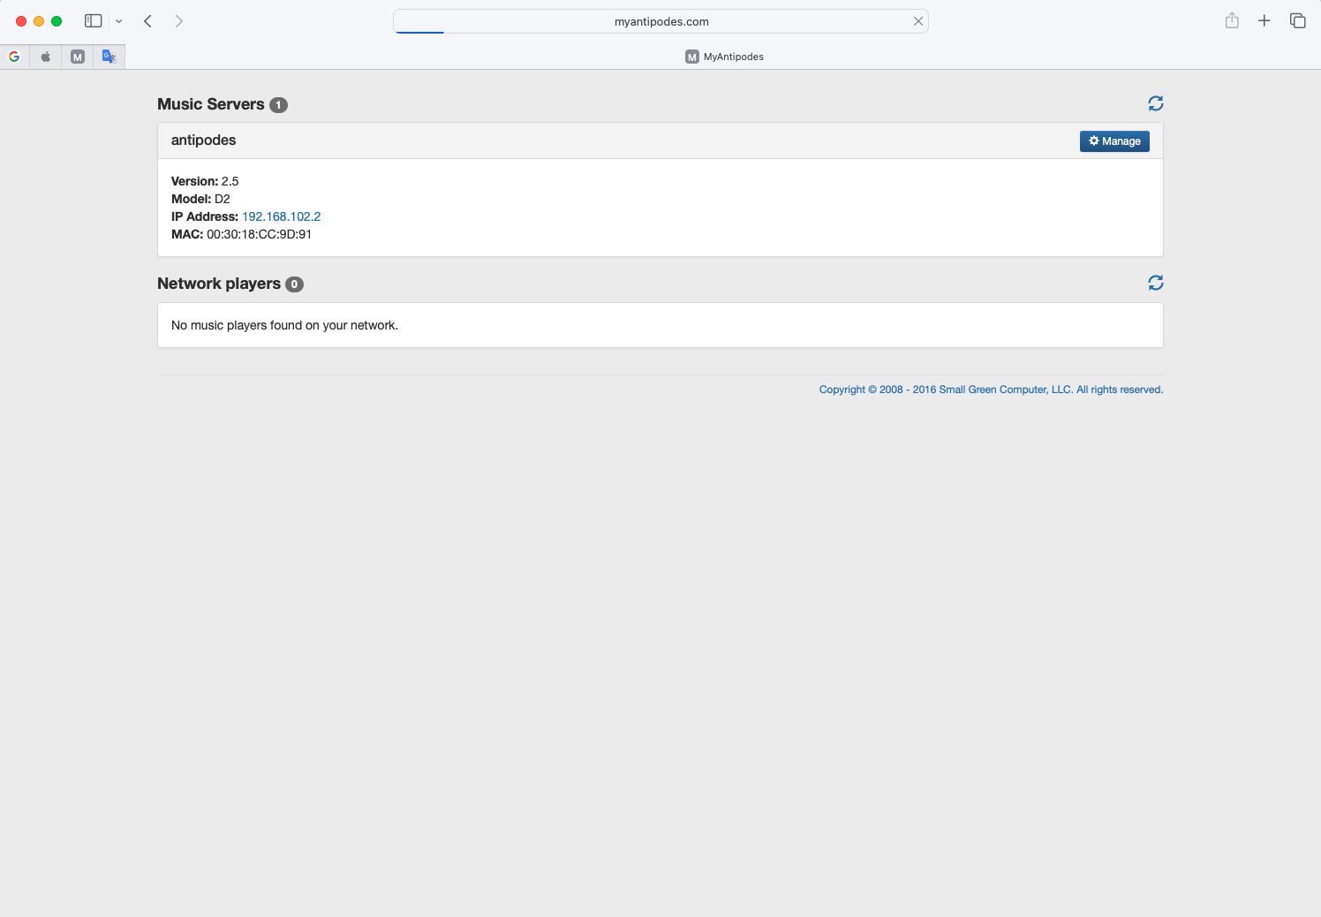Toggle the Safari sidebar
Viewport: 1321px width, 917px height.
(x=94, y=20)
